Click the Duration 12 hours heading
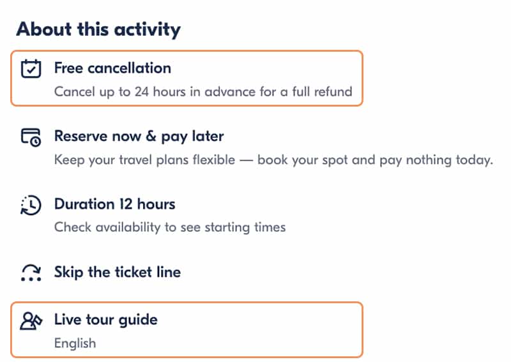The image size is (511, 362). point(114,204)
